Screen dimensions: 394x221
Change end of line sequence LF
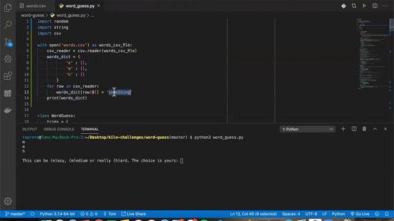[x=324, y=214]
